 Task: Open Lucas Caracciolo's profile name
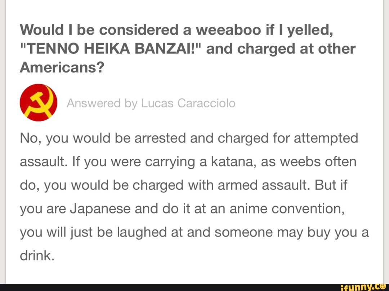click(188, 103)
